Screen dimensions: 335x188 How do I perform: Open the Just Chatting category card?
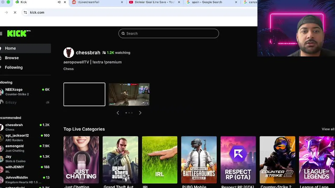coord(81,160)
